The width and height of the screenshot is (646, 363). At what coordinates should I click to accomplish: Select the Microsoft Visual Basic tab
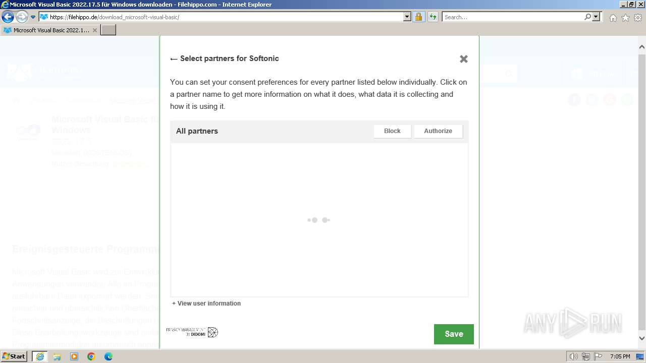[50, 30]
